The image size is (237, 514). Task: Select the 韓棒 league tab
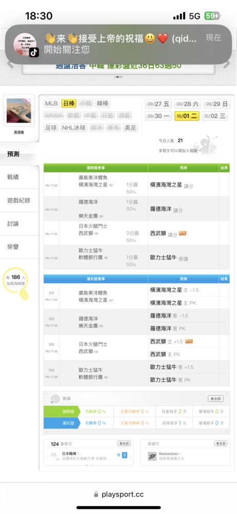(x=103, y=104)
